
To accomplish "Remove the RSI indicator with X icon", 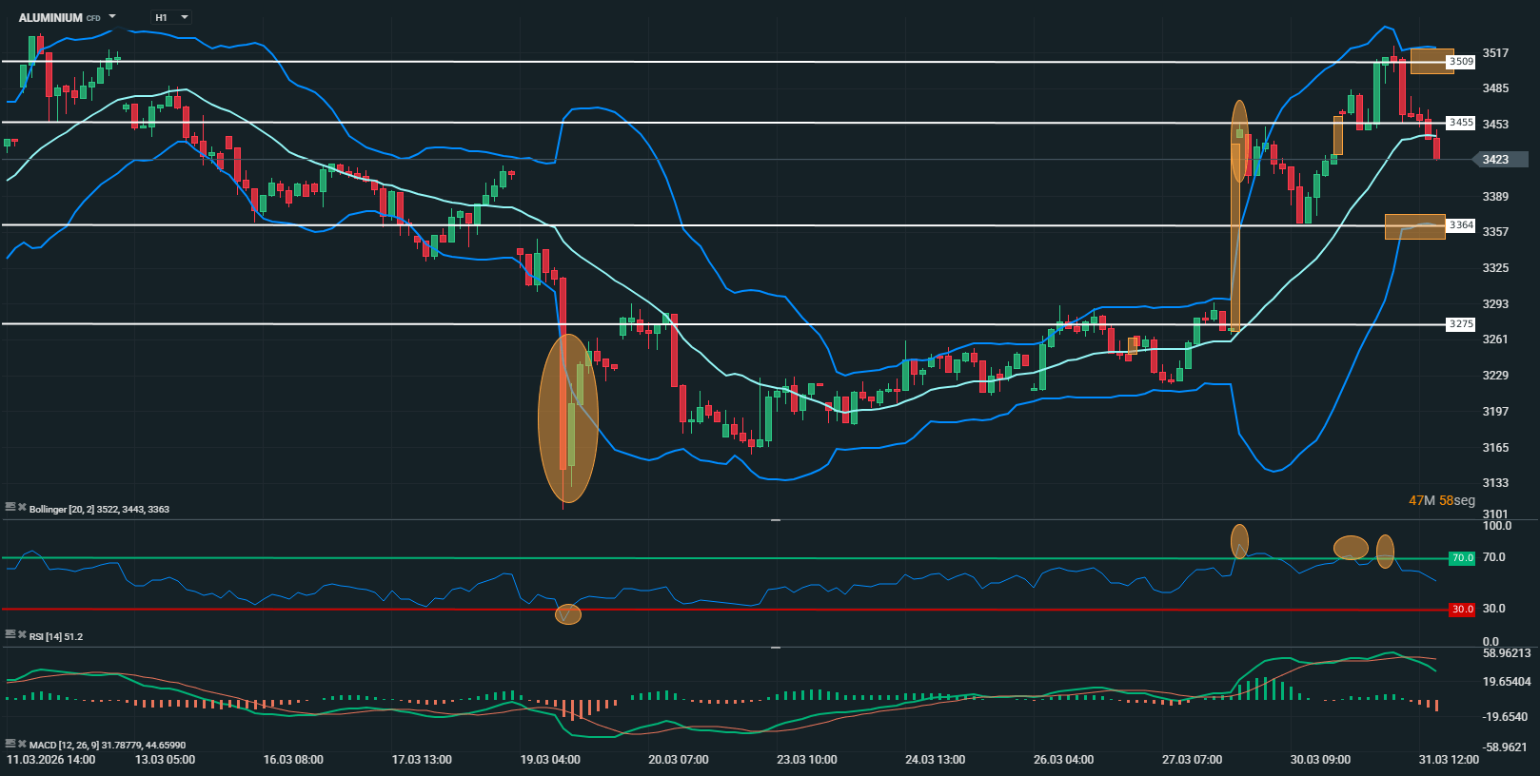I will coord(22,635).
